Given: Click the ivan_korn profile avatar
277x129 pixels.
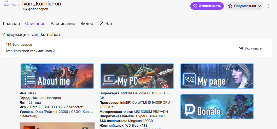Looking at the screenshot, I should (x=11, y=4).
